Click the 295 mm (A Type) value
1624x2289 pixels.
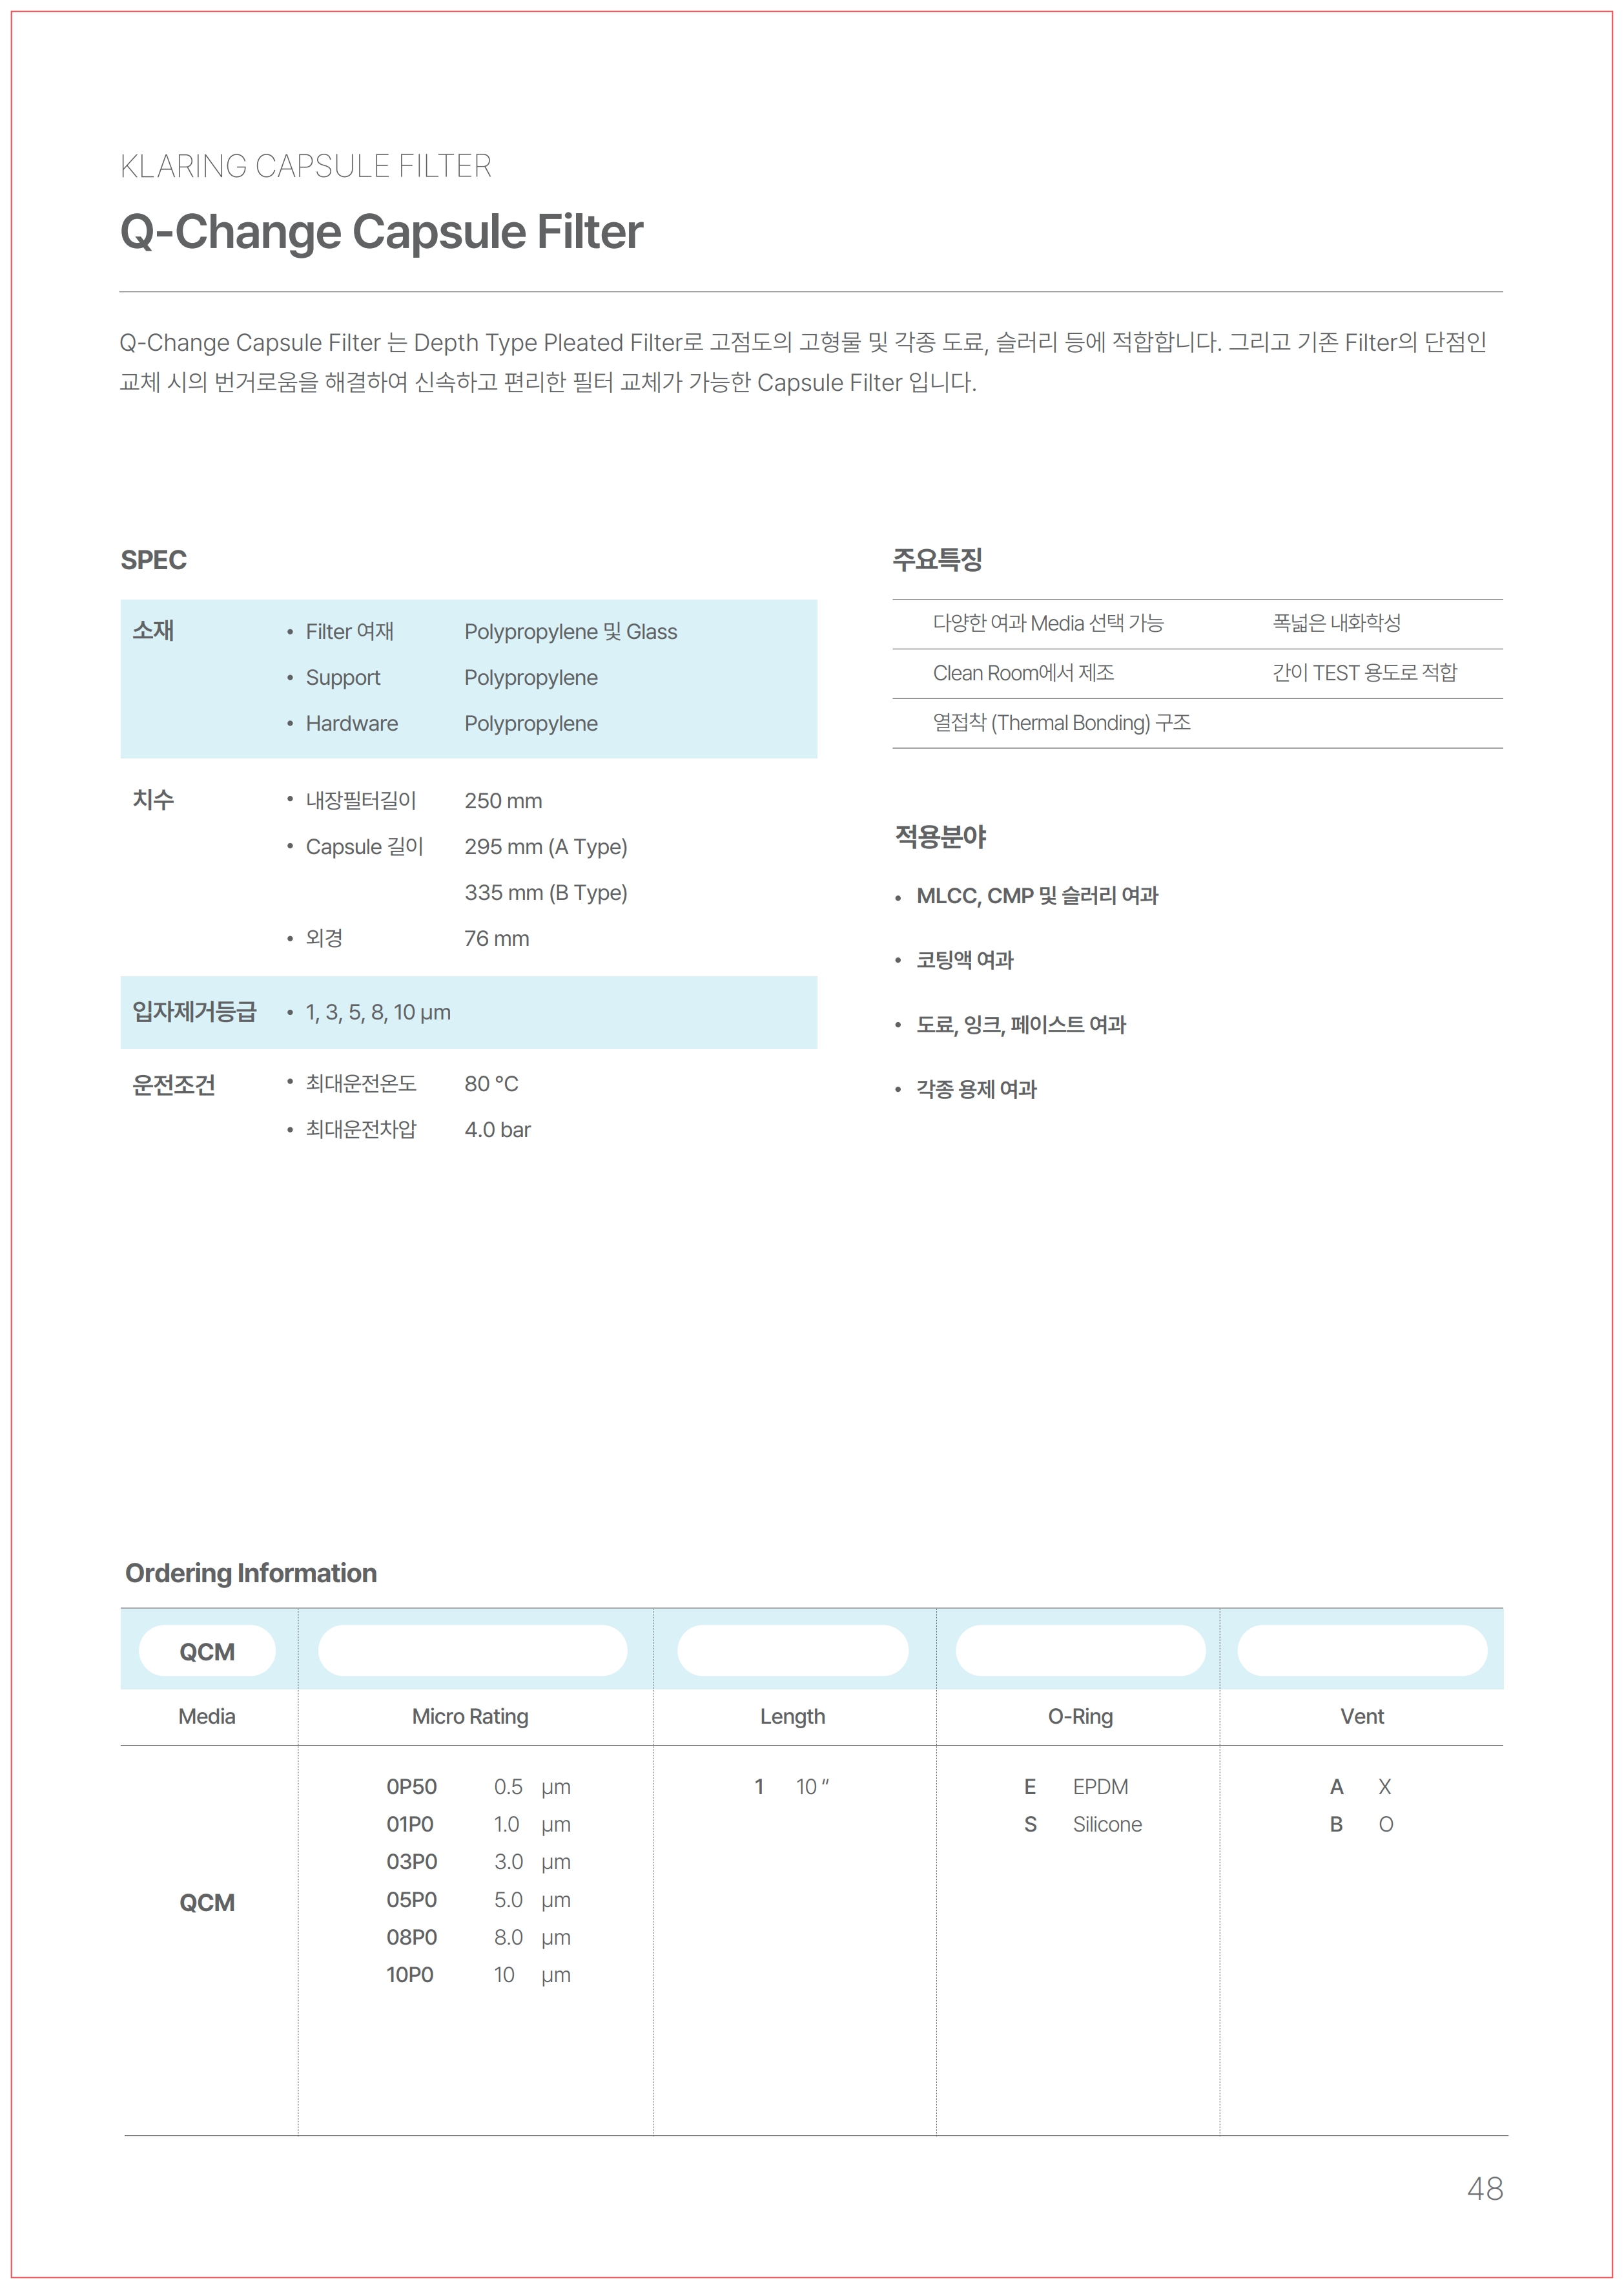pyautogui.click(x=545, y=848)
